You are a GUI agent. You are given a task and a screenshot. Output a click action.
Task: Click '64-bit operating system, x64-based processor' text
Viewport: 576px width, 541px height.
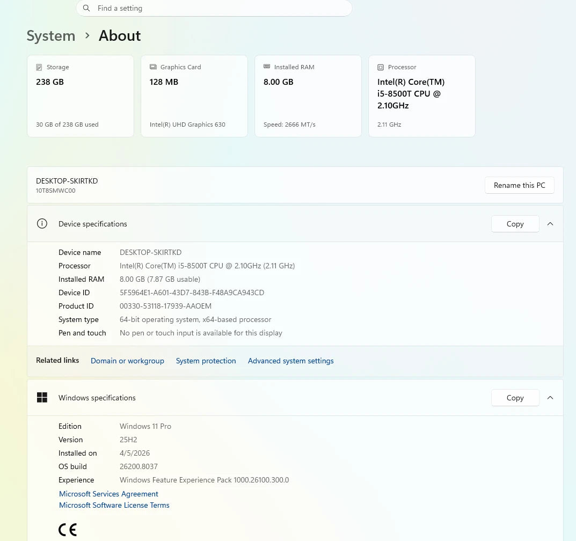[x=195, y=319]
